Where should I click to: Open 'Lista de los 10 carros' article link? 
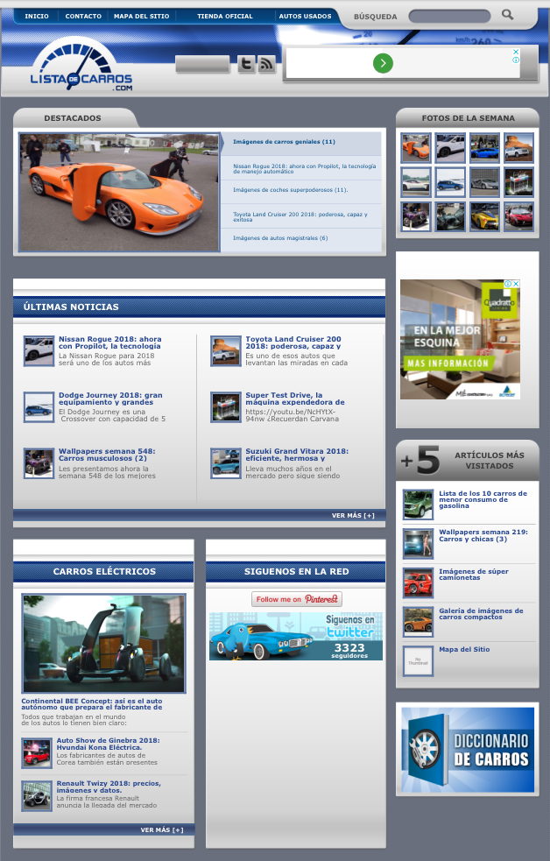483,499
